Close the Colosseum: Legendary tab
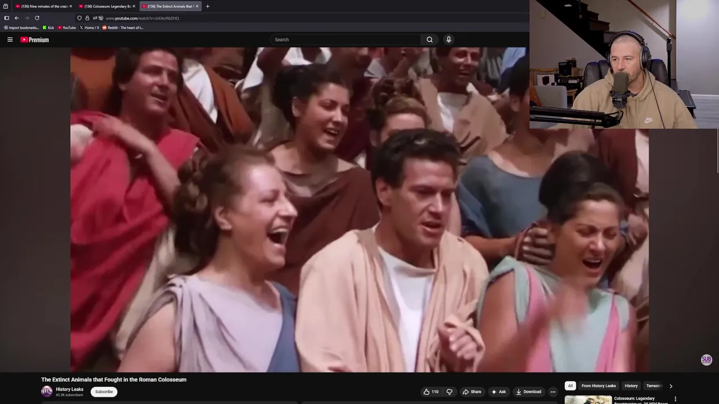The width and height of the screenshot is (719, 404). coord(134,6)
